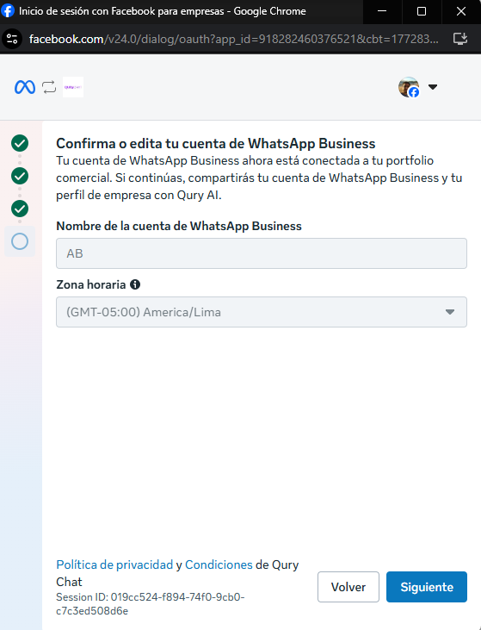
Task: Click the install app icon in address bar
Action: (460, 39)
